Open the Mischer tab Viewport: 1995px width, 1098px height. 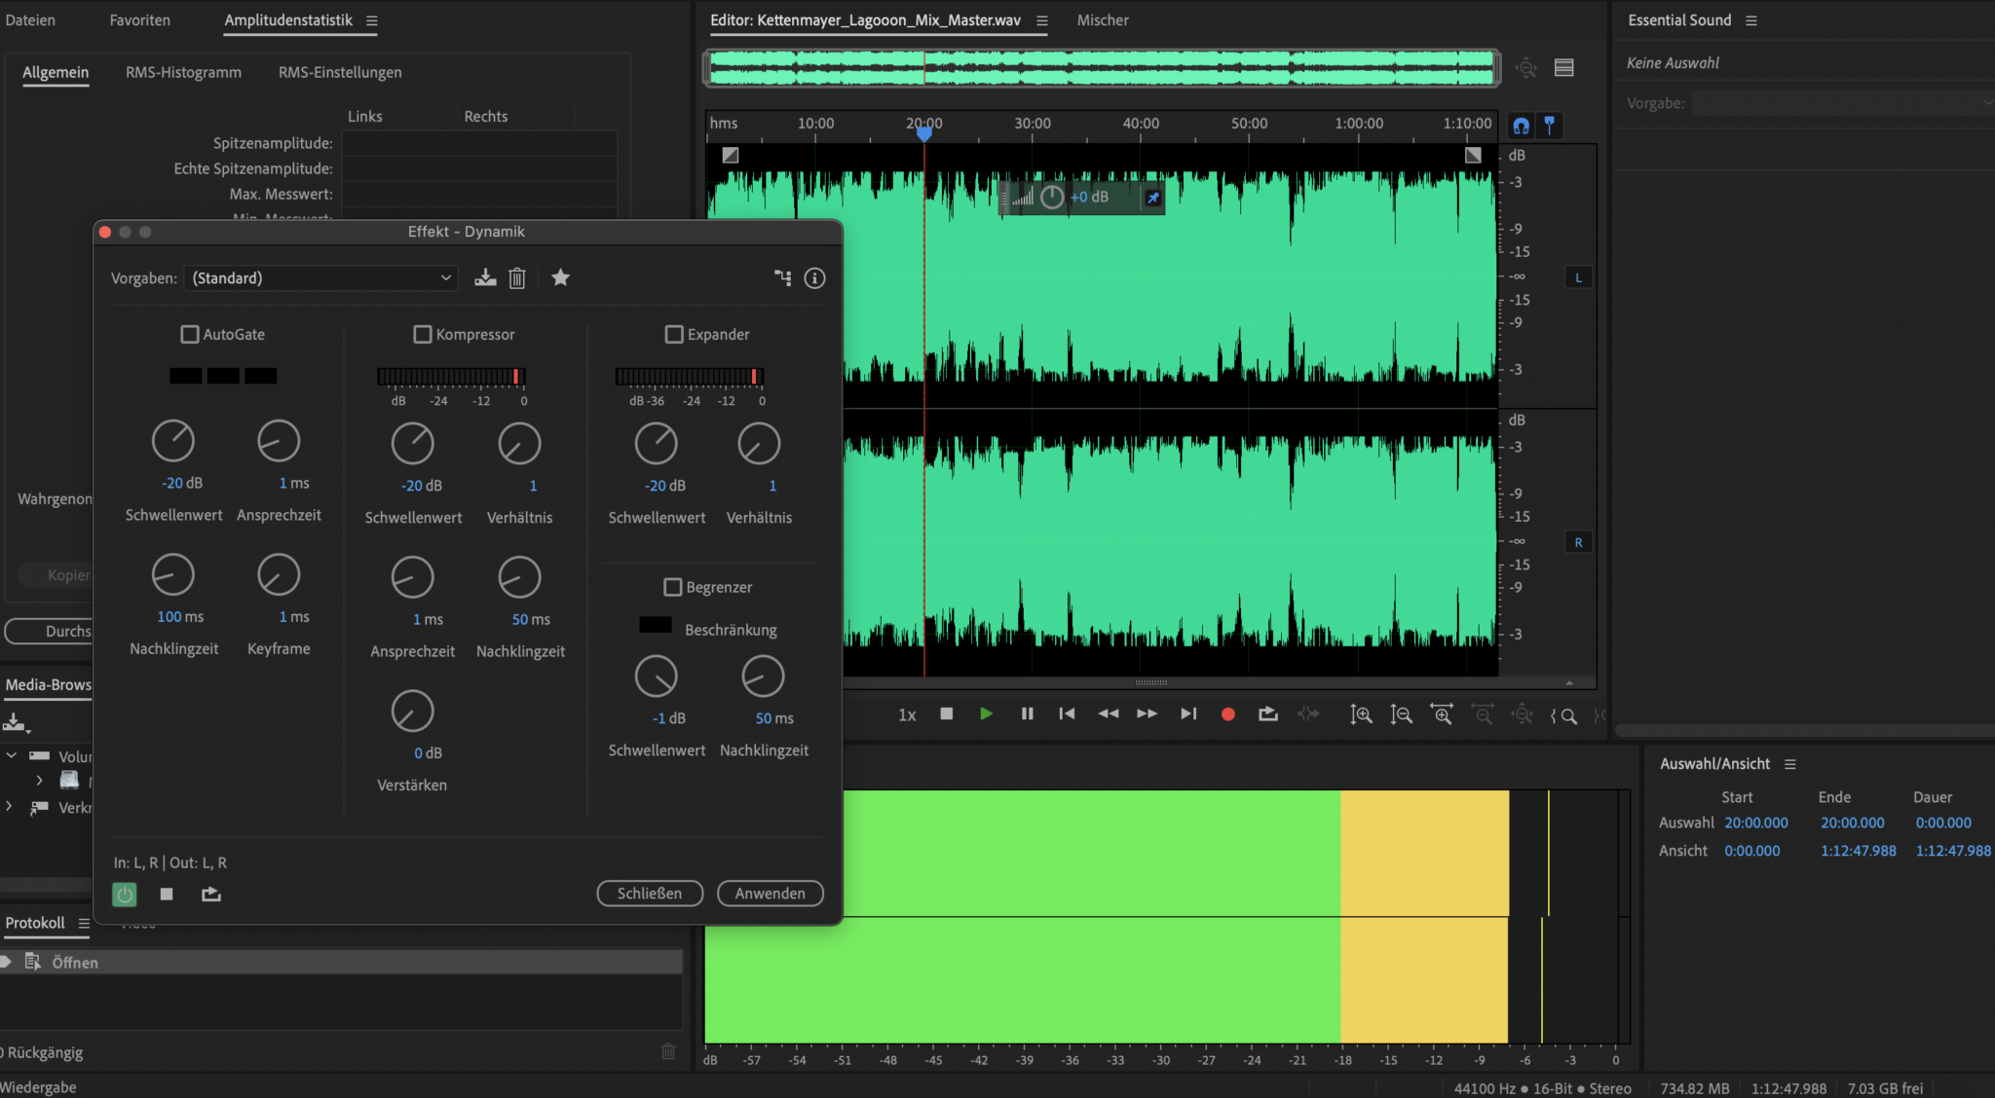[x=1102, y=20]
